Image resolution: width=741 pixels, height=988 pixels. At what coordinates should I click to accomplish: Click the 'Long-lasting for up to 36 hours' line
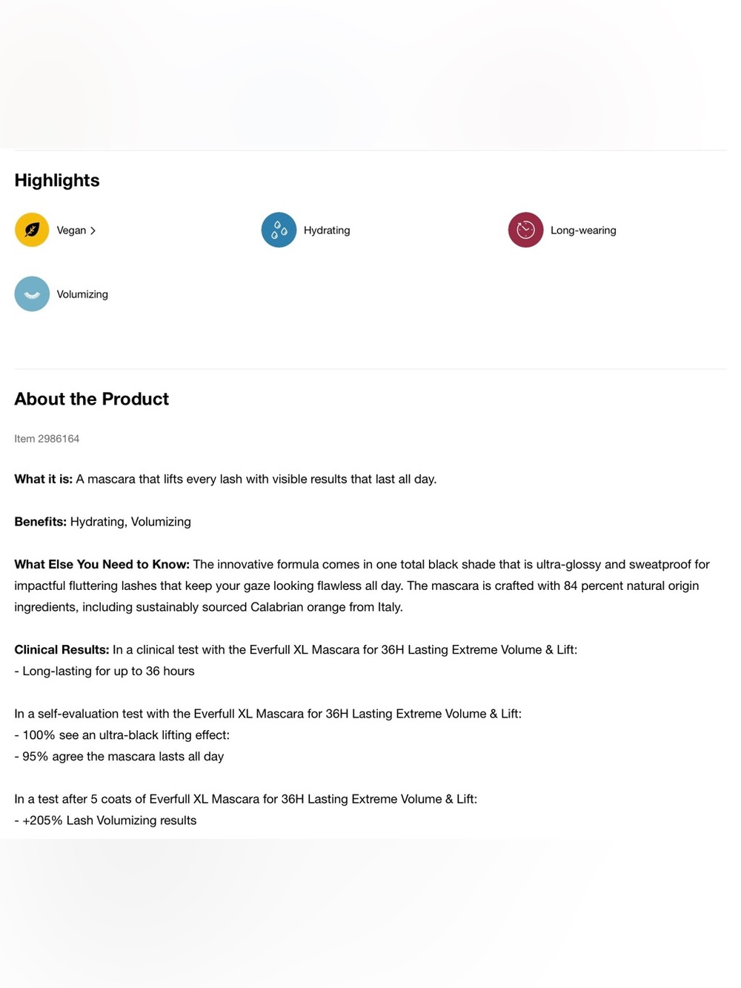(104, 671)
